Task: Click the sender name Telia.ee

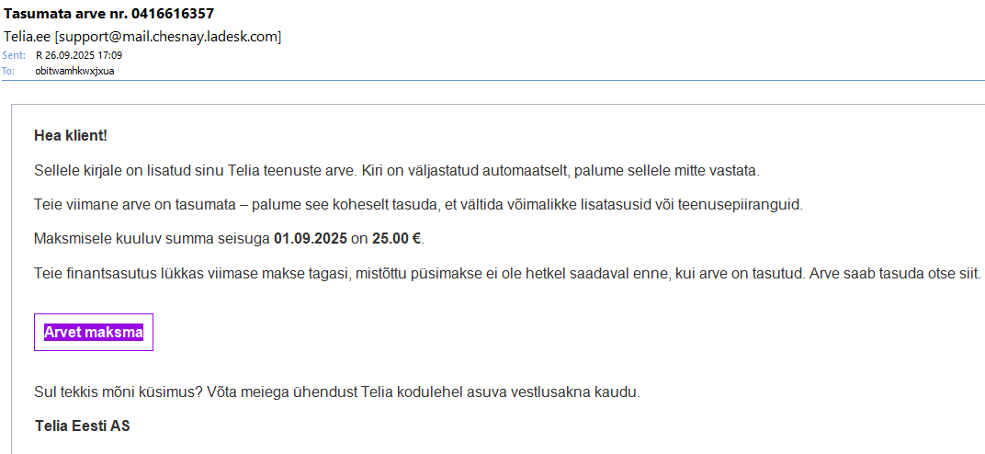Action: coord(27,37)
